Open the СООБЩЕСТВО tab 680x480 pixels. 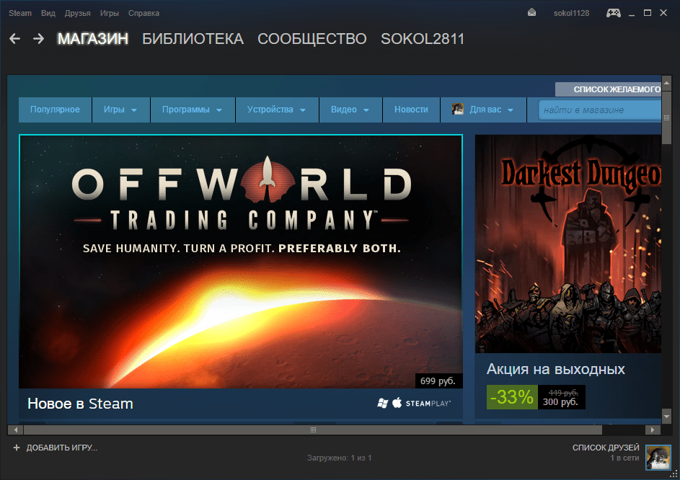(x=312, y=39)
